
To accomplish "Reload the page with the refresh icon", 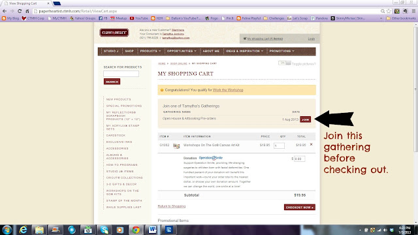I will point(20,11).
